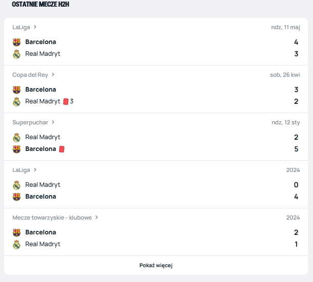The image size is (313, 282).
Task: Click Barcelona crest in Superpuchar match
Action: tap(16, 149)
